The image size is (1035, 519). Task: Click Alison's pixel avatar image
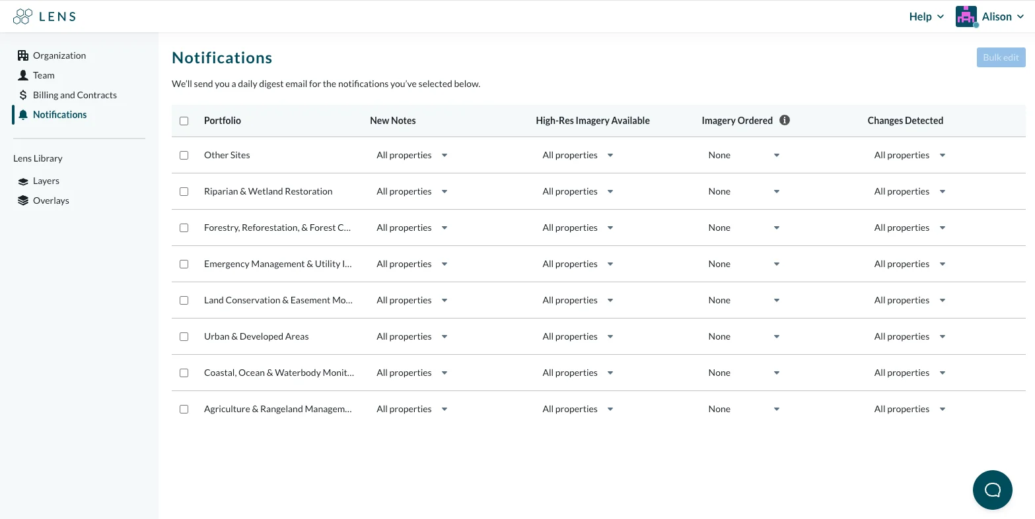click(x=966, y=16)
